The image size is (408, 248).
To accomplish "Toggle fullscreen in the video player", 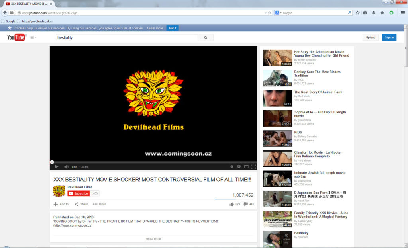I will tap(253, 167).
